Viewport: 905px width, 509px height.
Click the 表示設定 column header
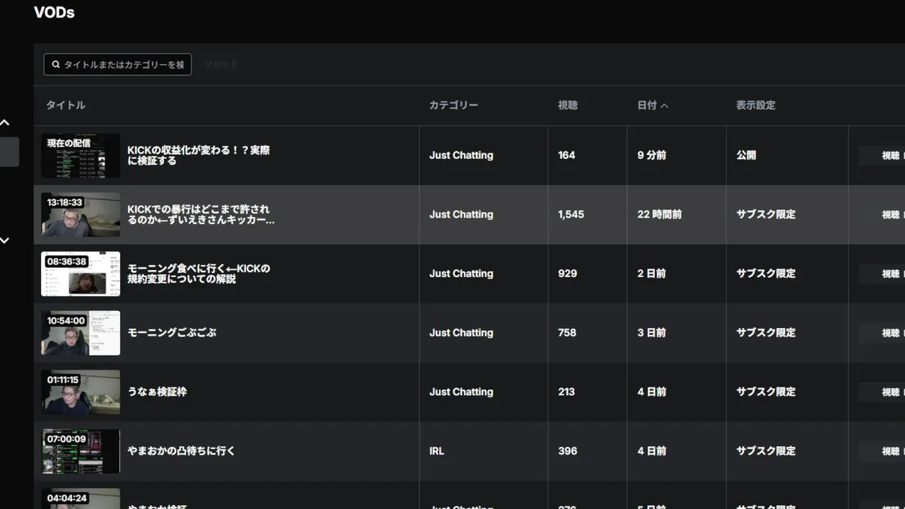click(x=756, y=105)
